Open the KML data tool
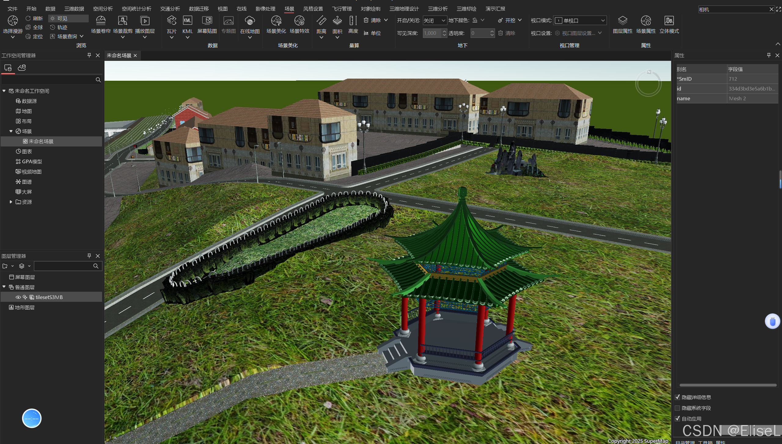This screenshot has width=782, height=444. 187,21
